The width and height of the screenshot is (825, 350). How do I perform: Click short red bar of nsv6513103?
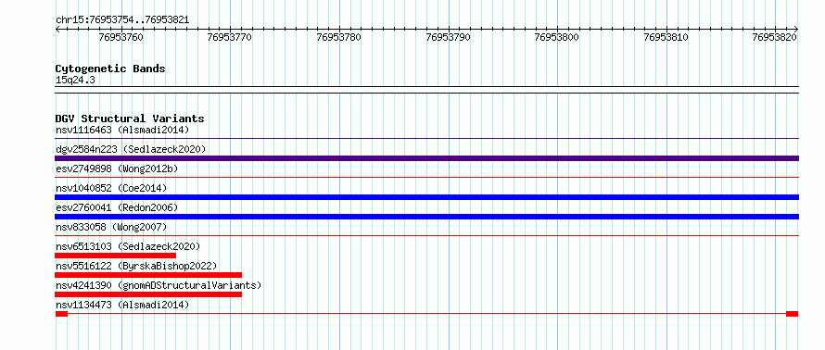pos(116,256)
